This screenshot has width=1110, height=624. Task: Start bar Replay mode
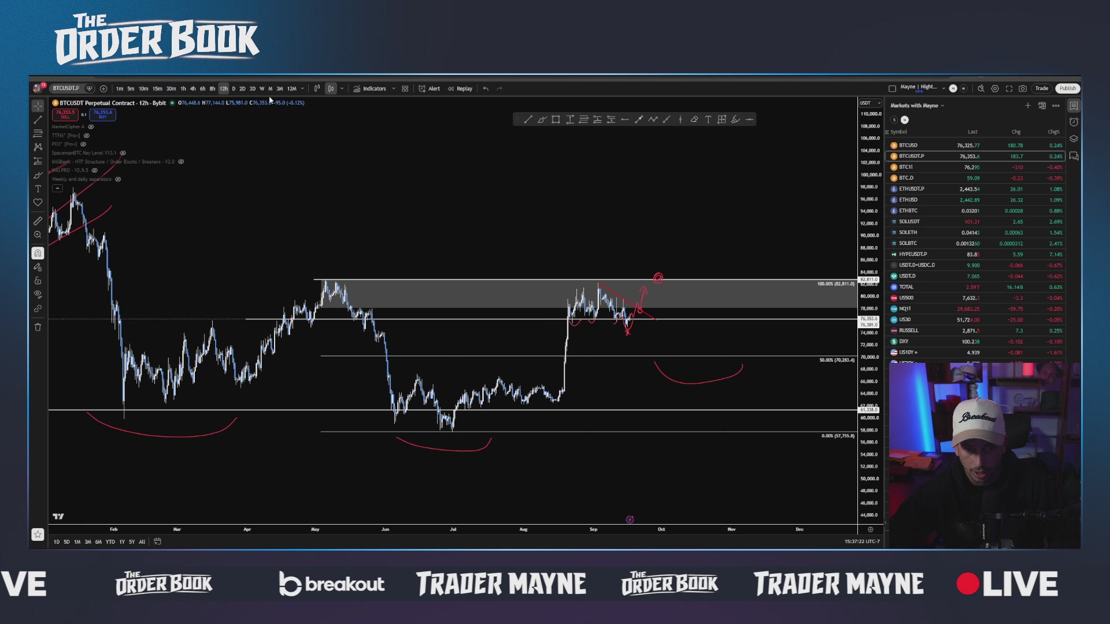point(460,88)
